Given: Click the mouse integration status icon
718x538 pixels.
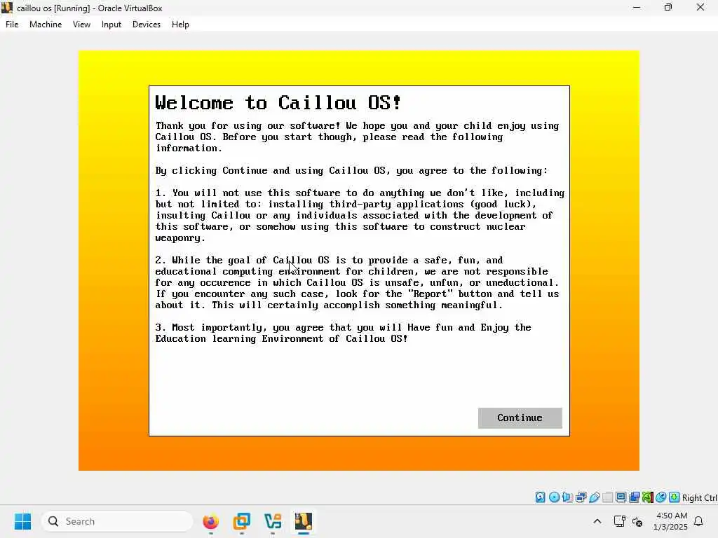Looking at the screenshot, I should point(661,497).
